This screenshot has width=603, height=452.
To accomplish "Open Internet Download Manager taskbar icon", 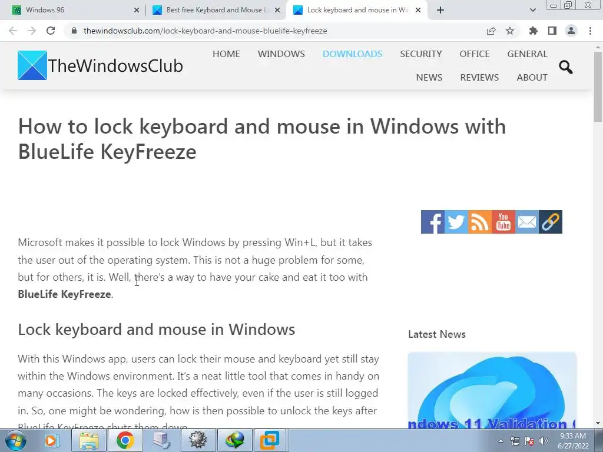I will pyautogui.click(x=234, y=440).
